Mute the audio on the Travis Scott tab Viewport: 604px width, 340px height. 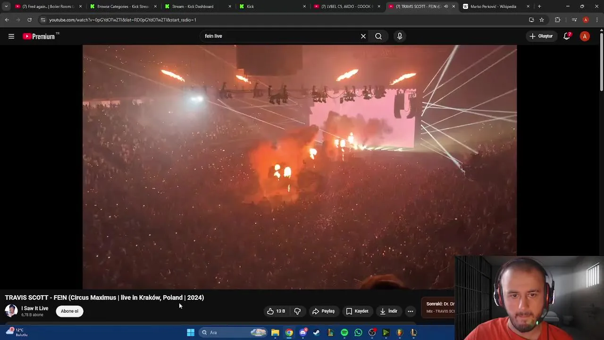(x=446, y=7)
